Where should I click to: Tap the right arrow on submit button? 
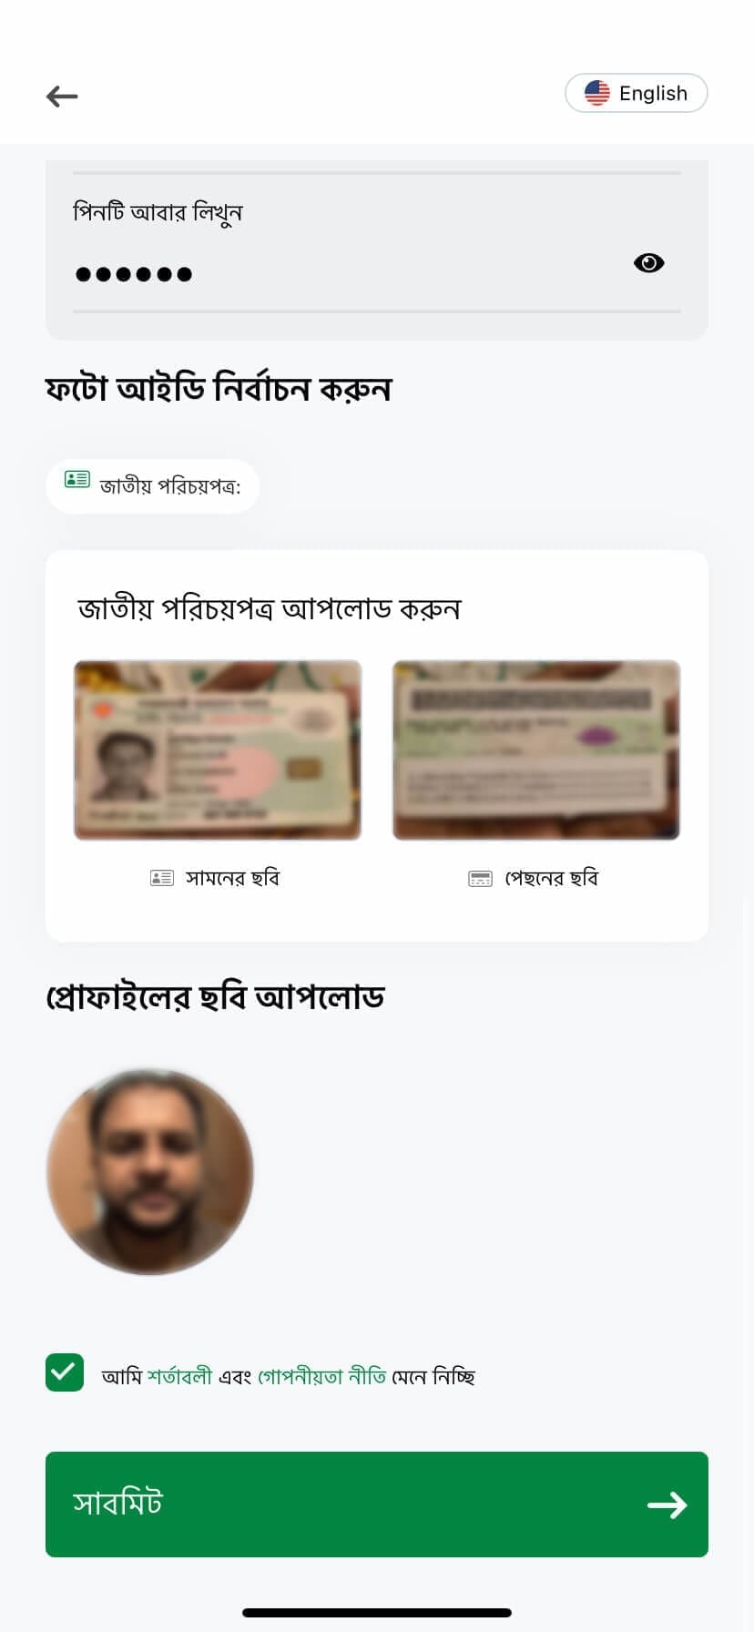667,1504
